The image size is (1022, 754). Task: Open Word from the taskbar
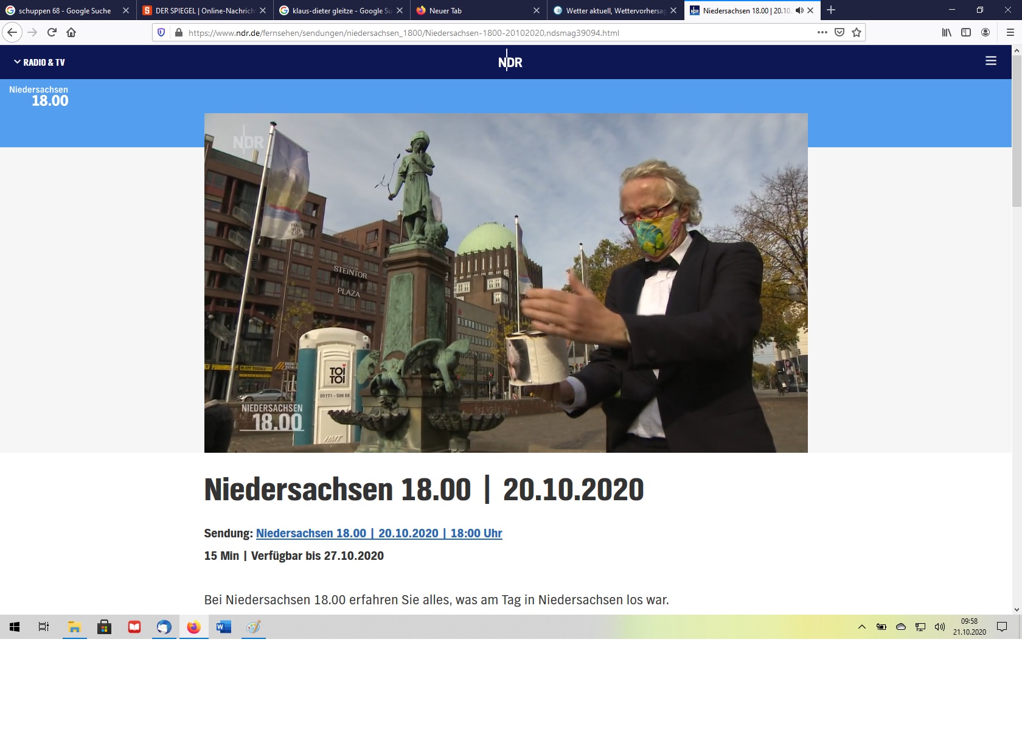click(x=224, y=627)
